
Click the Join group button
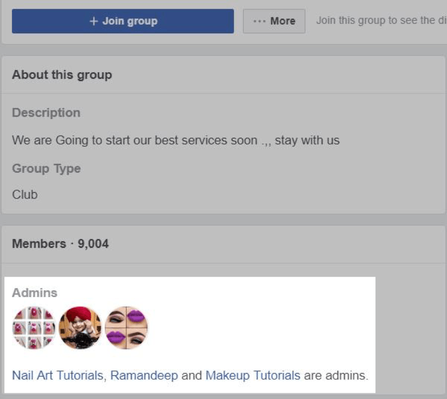(123, 21)
